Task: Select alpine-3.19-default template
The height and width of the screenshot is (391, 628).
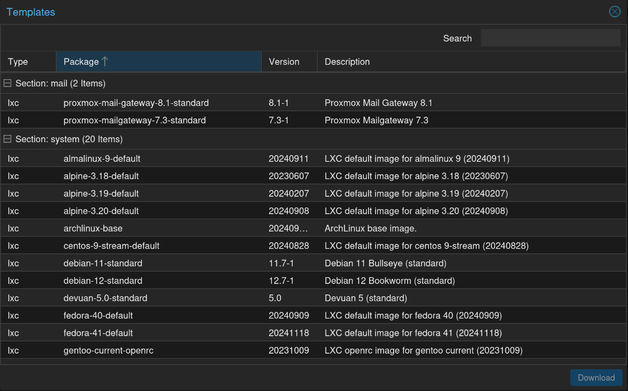Action: click(101, 194)
